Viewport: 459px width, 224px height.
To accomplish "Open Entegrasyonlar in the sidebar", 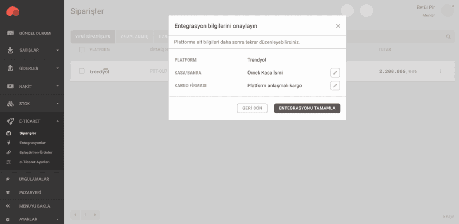I will point(32,143).
